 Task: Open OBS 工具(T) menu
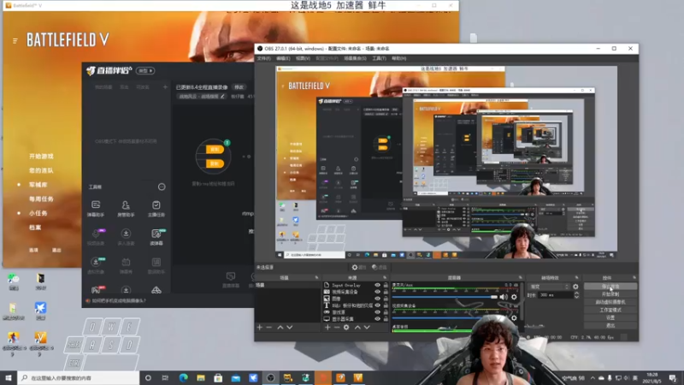click(379, 58)
